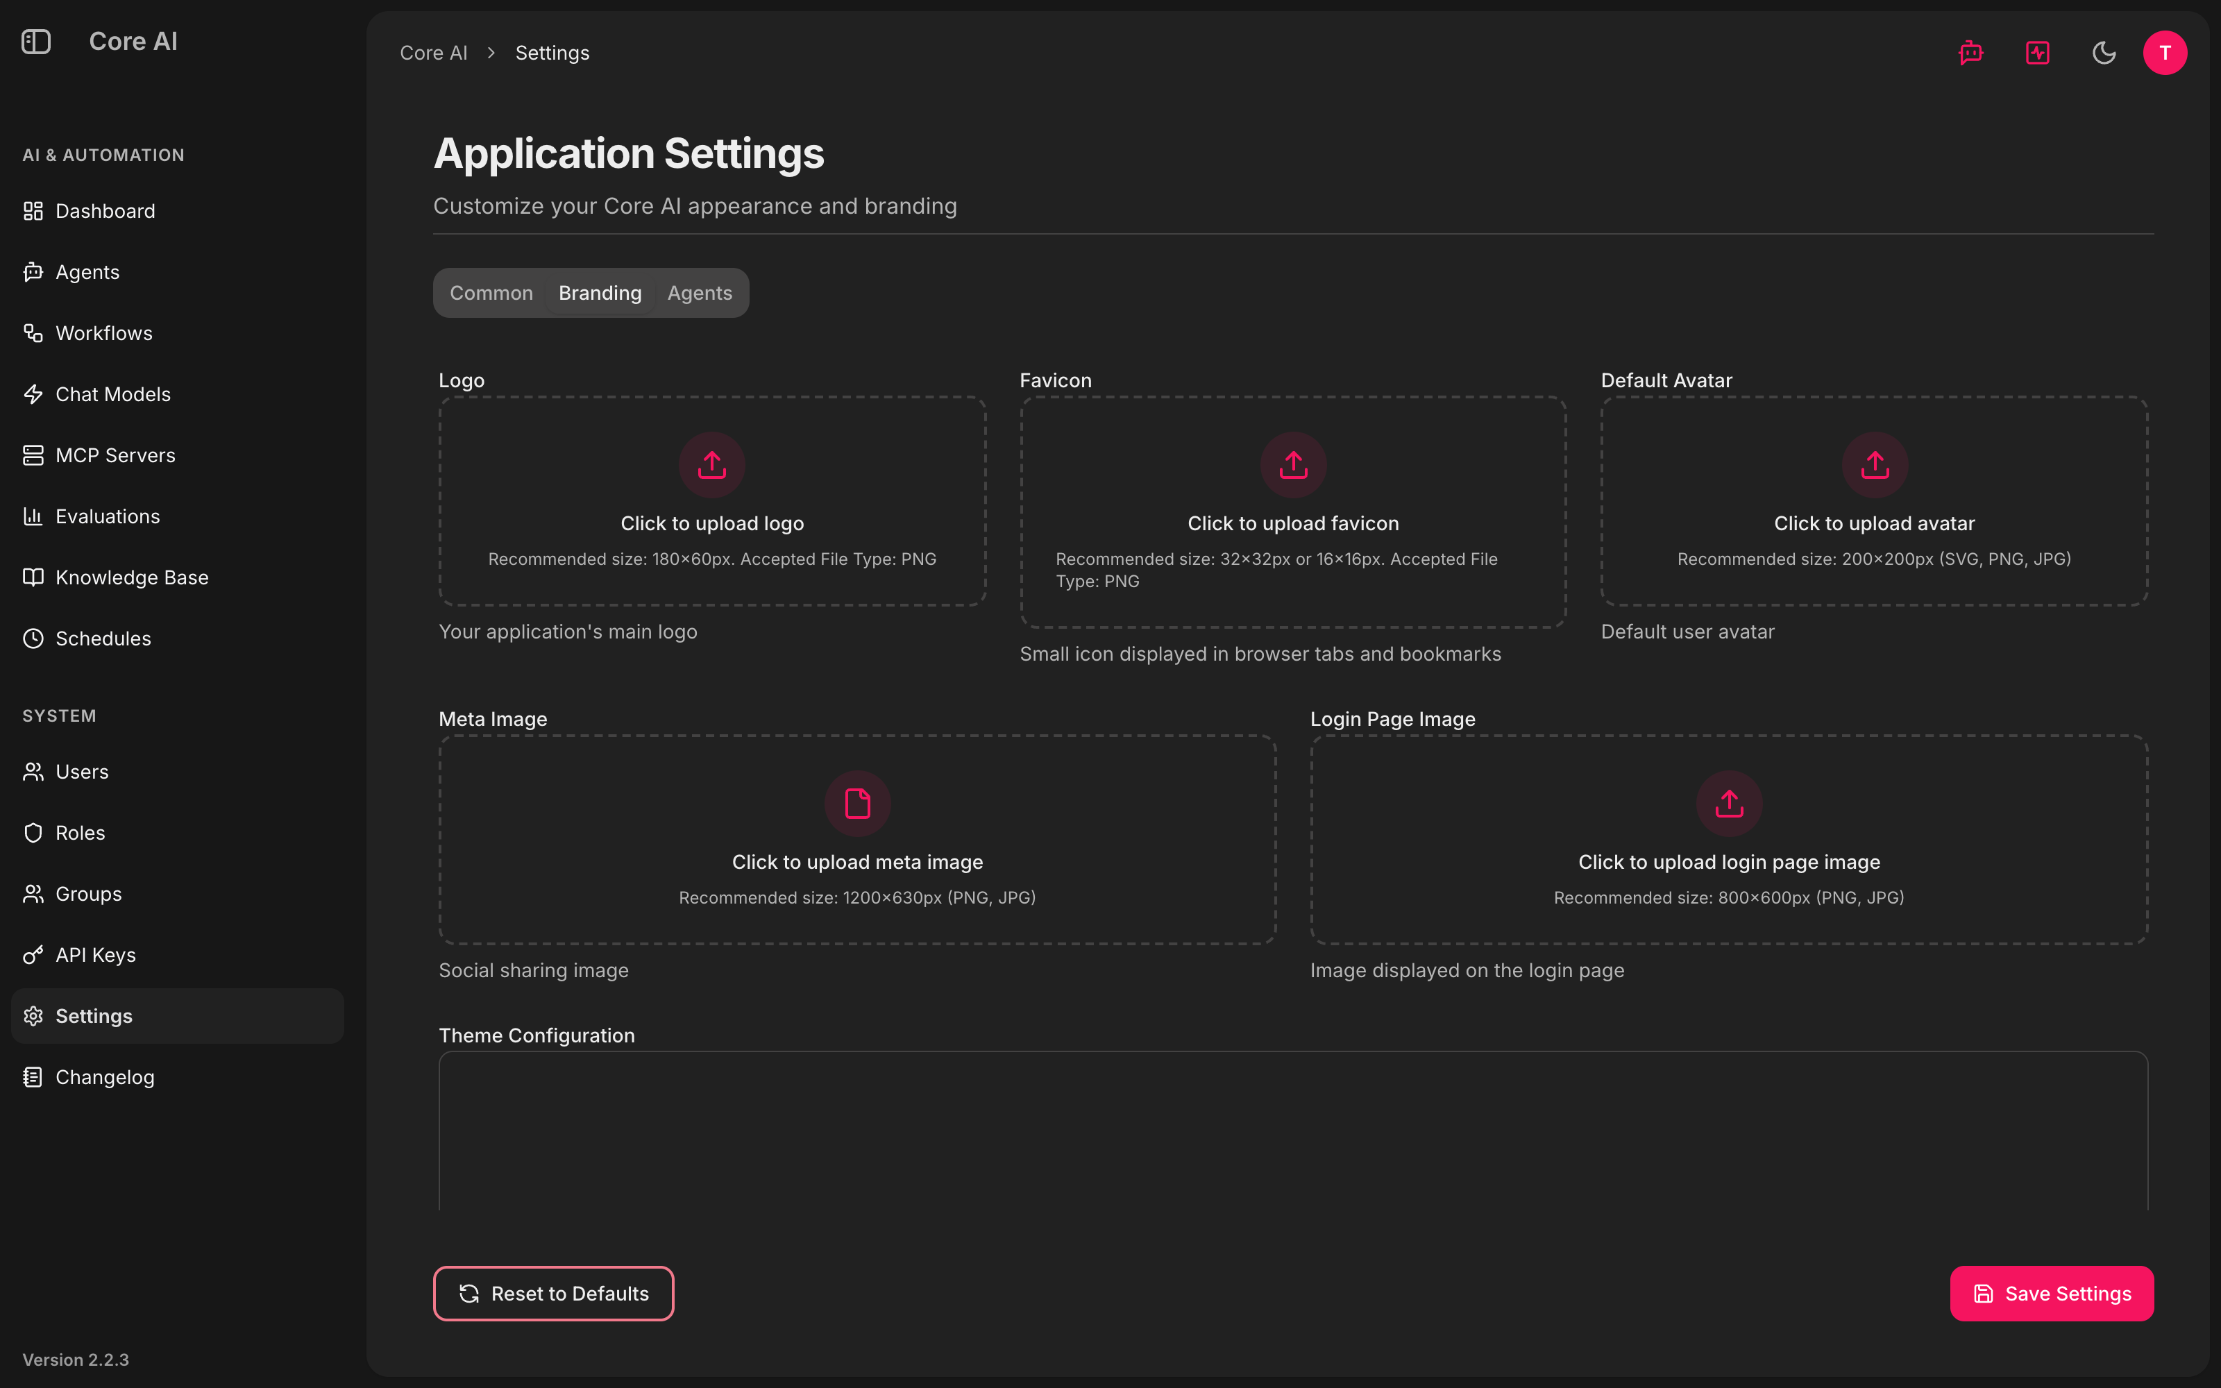Open the Agents settings tab
The image size is (2221, 1388).
tap(700, 293)
